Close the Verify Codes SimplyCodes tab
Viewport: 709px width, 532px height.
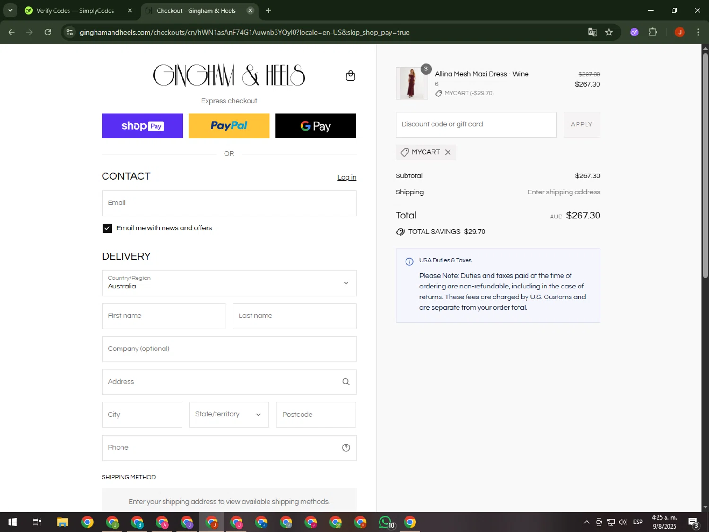130,10
